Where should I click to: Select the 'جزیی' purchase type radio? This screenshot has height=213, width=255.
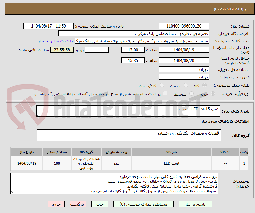(x=213, y=94)
